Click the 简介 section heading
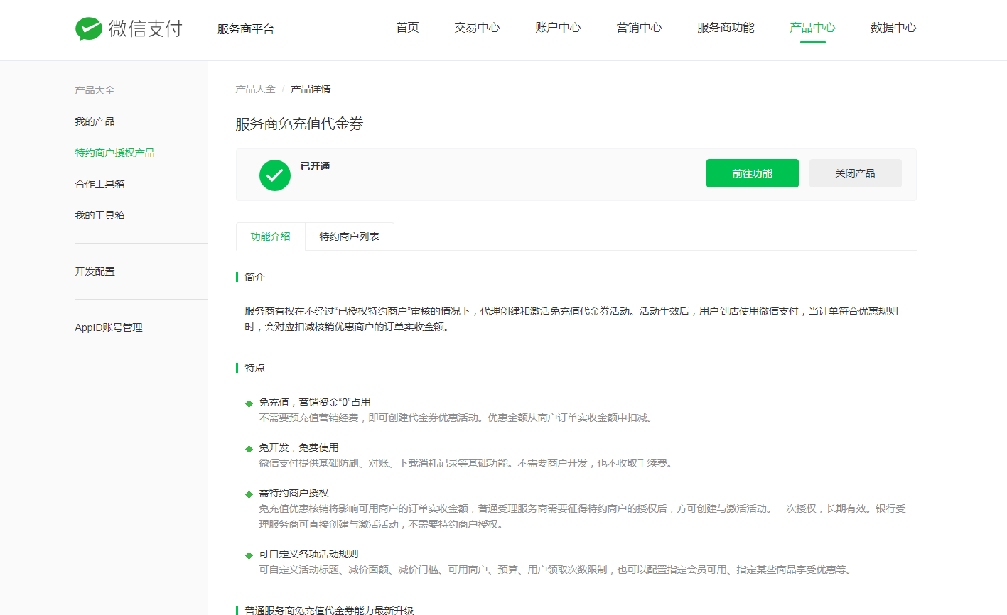This screenshot has height=615, width=1007. click(254, 277)
